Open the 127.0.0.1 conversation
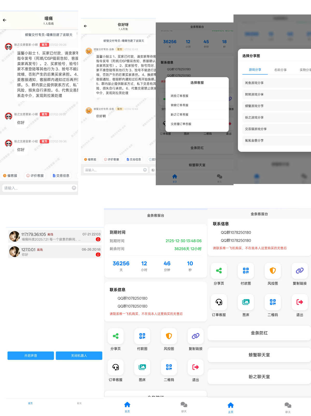 (x=55, y=252)
